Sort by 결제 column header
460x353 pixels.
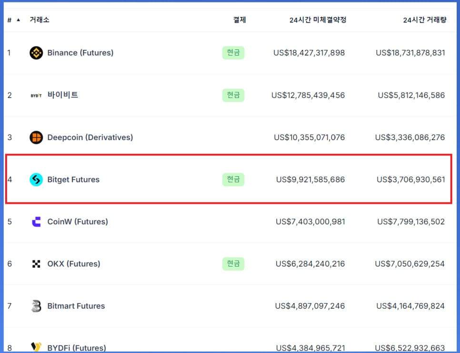tap(240, 20)
